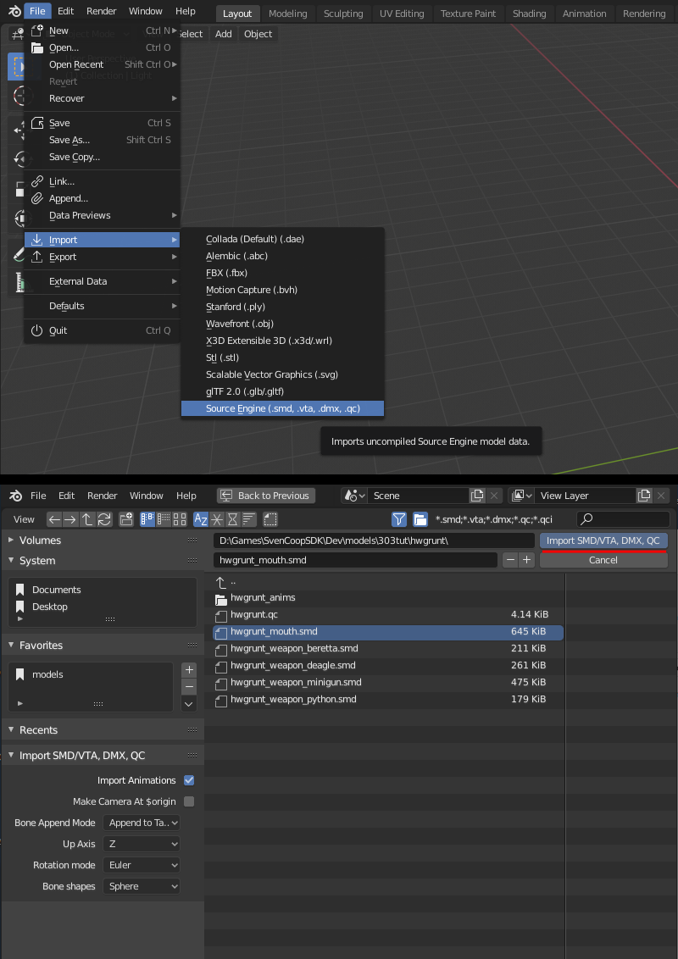Click the view layer icon
This screenshot has height=959, width=678.
tap(521, 496)
